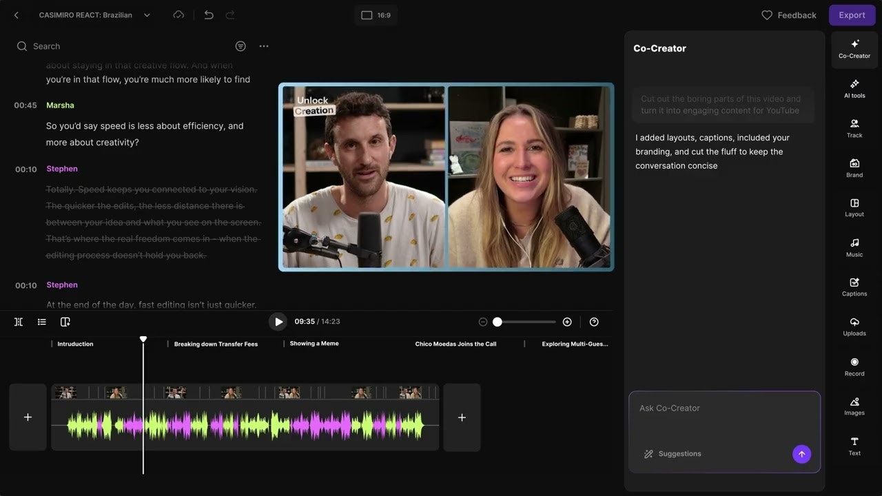Click the timeline zoom slider
Image resolution: width=882 pixels, height=496 pixels.
pyautogui.click(x=498, y=322)
